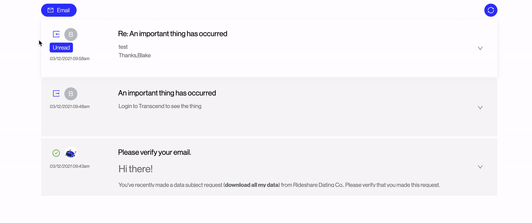Click the inbound arrow icon on first message
Image resolution: width=532 pixels, height=223 pixels.
coord(56,34)
